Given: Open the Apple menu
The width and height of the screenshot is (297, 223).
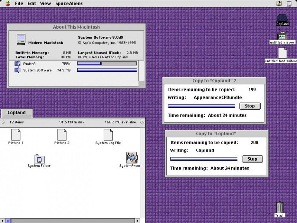Looking at the screenshot, I should pyautogui.click(x=7, y=3).
